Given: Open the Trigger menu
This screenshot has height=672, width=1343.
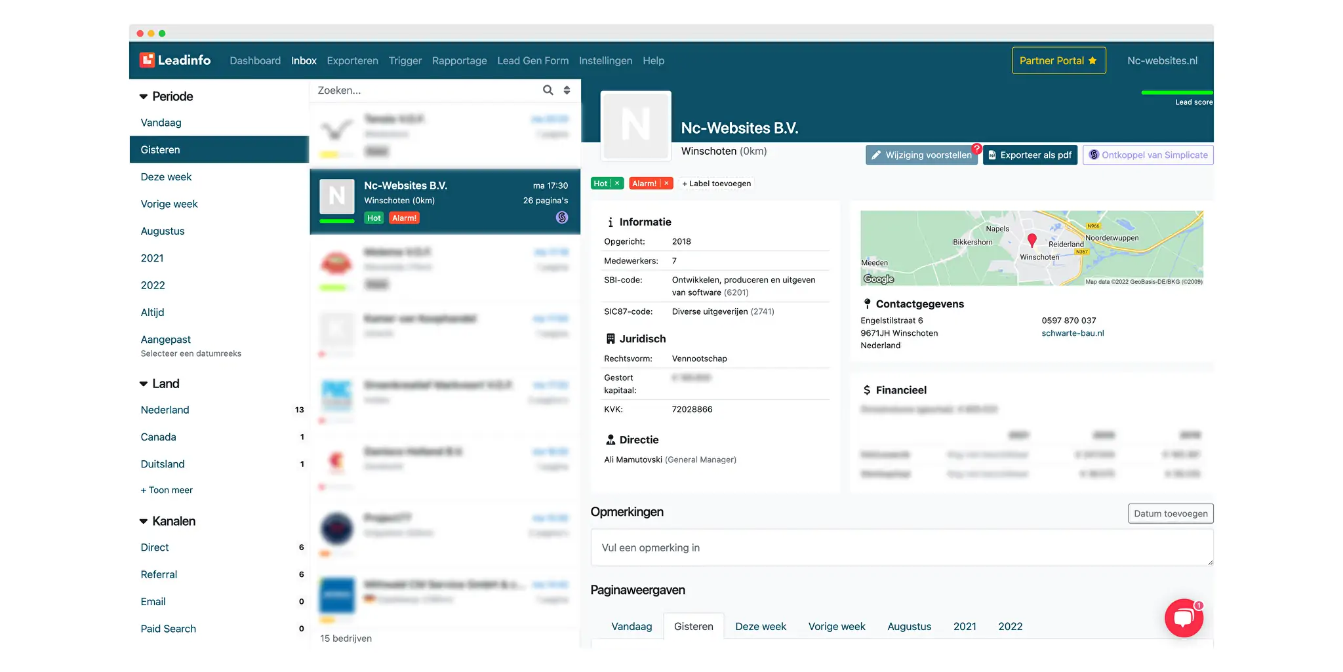Looking at the screenshot, I should [405, 60].
